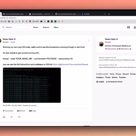Open the English language selector
The height and width of the screenshot is (136, 136).
100,82
